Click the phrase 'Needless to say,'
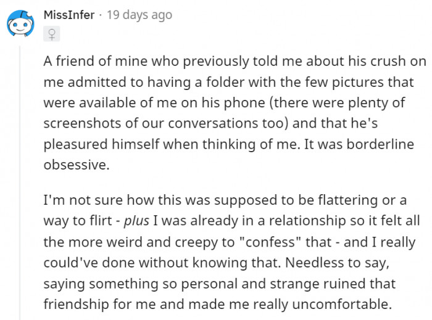This screenshot has width=432, height=320. pyautogui.click(x=337, y=263)
